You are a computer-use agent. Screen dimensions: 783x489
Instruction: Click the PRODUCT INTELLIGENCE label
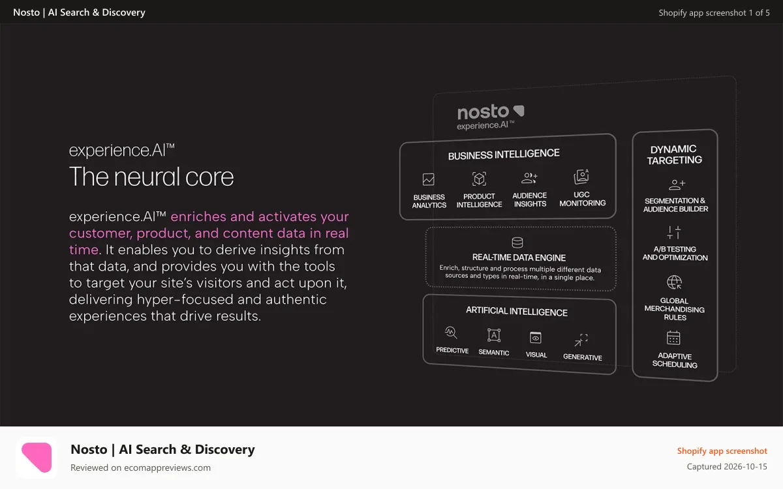[479, 200]
